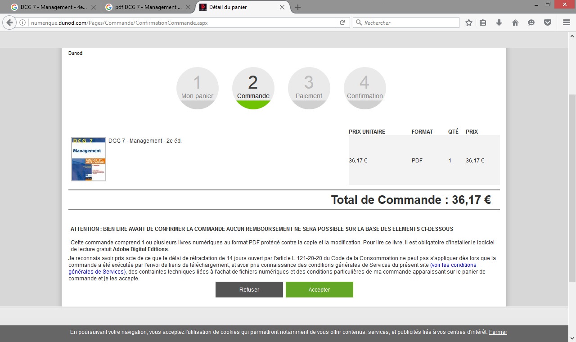This screenshot has width=576, height=342.
Task: Click the 'Adobe Digital Editions' text
Action: click(140, 249)
